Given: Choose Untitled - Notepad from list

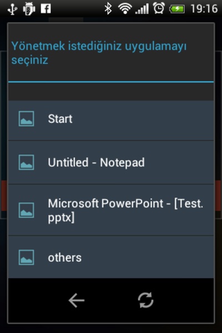Looking at the screenshot, I should (x=111, y=163).
